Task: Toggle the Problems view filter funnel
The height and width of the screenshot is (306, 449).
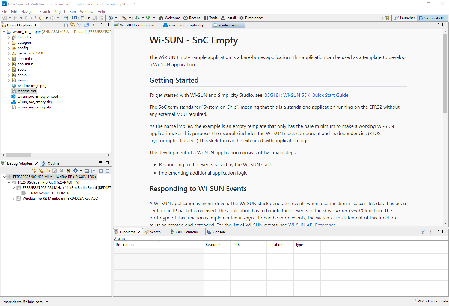Action: (423, 231)
